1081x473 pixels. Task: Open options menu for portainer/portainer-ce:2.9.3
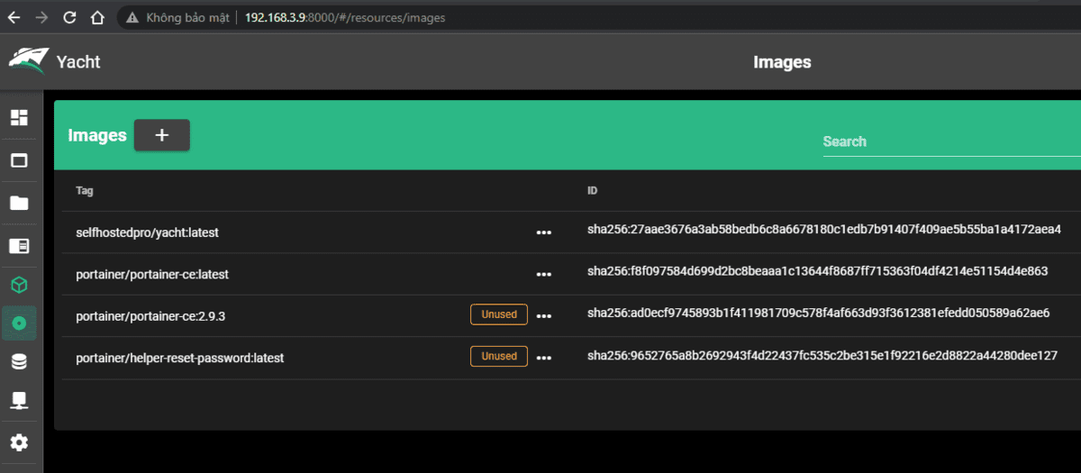tap(543, 315)
